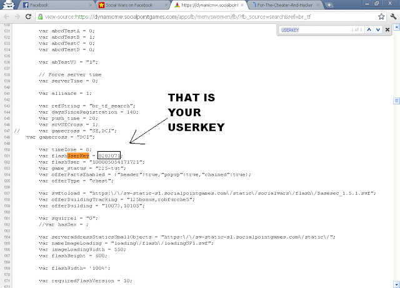Click the vertical scrollbar up arrow
Viewport: 400px width, 288px height.
396,27
